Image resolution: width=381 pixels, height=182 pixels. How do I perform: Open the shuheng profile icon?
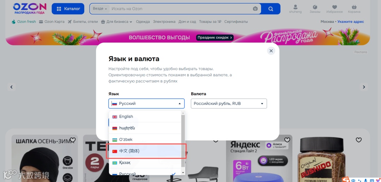(295, 9)
